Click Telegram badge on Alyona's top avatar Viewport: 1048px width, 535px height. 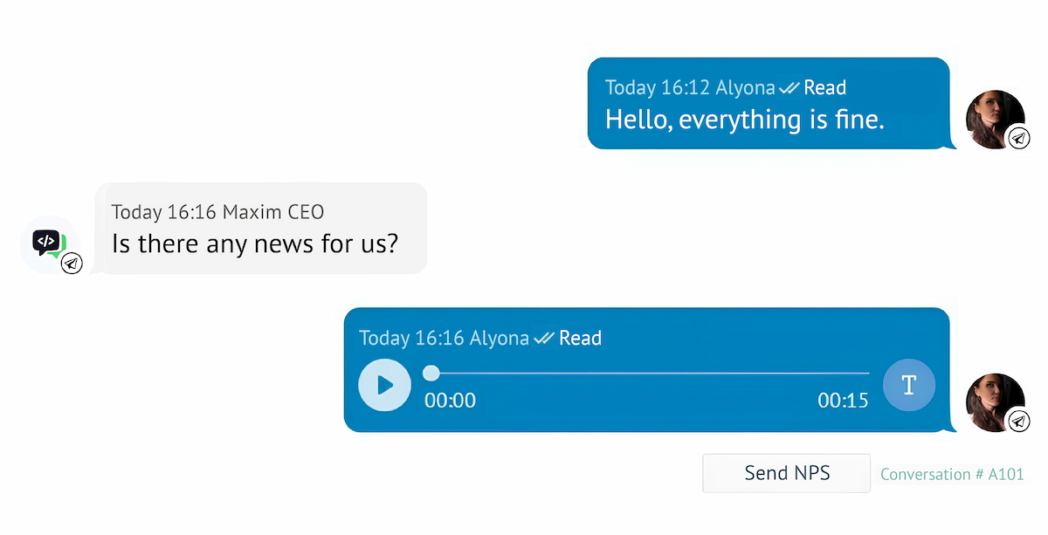(1018, 138)
